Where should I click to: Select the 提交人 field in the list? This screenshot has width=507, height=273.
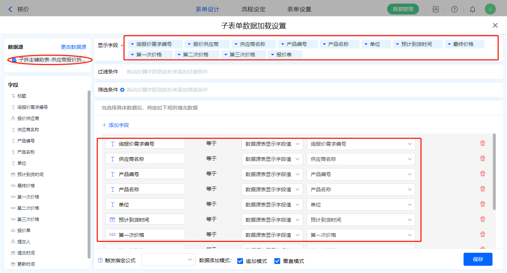point(24,242)
